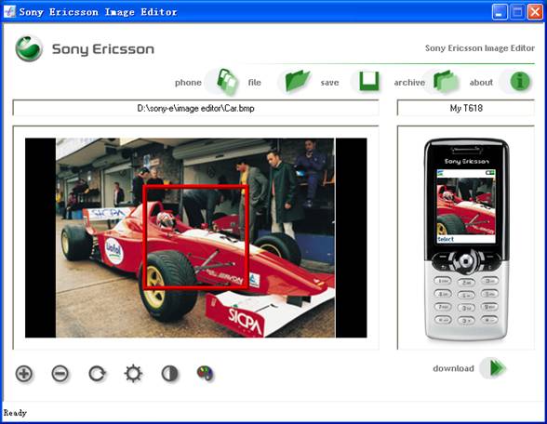The width and height of the screenshot is (547, 424).
Task: Click the application icon in the title bar
Action: pos(9,11)
